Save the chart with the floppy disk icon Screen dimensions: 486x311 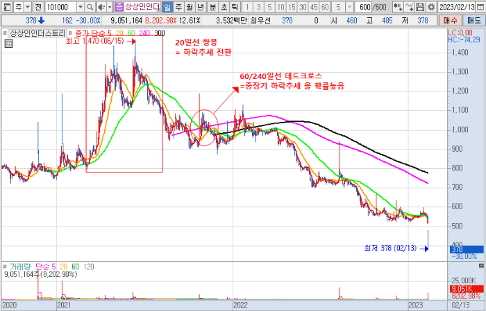[420, 7]
